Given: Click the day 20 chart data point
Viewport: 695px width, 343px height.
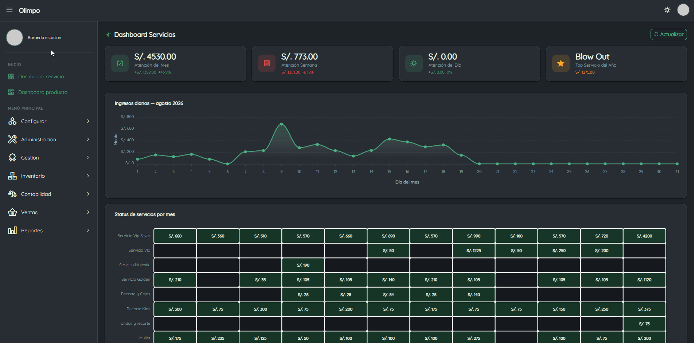Looking at the screenshot, I should click(x=479, y=164).
